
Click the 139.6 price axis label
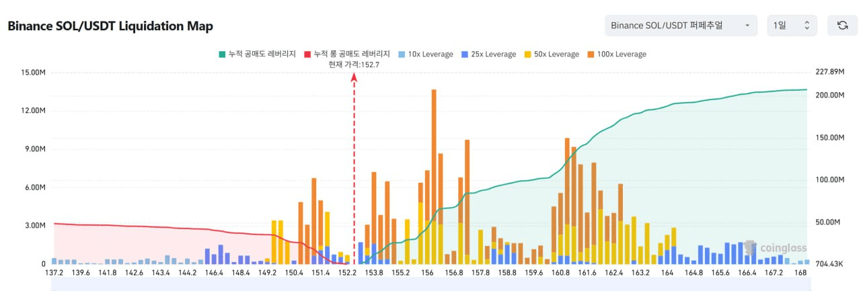[80, 273]
